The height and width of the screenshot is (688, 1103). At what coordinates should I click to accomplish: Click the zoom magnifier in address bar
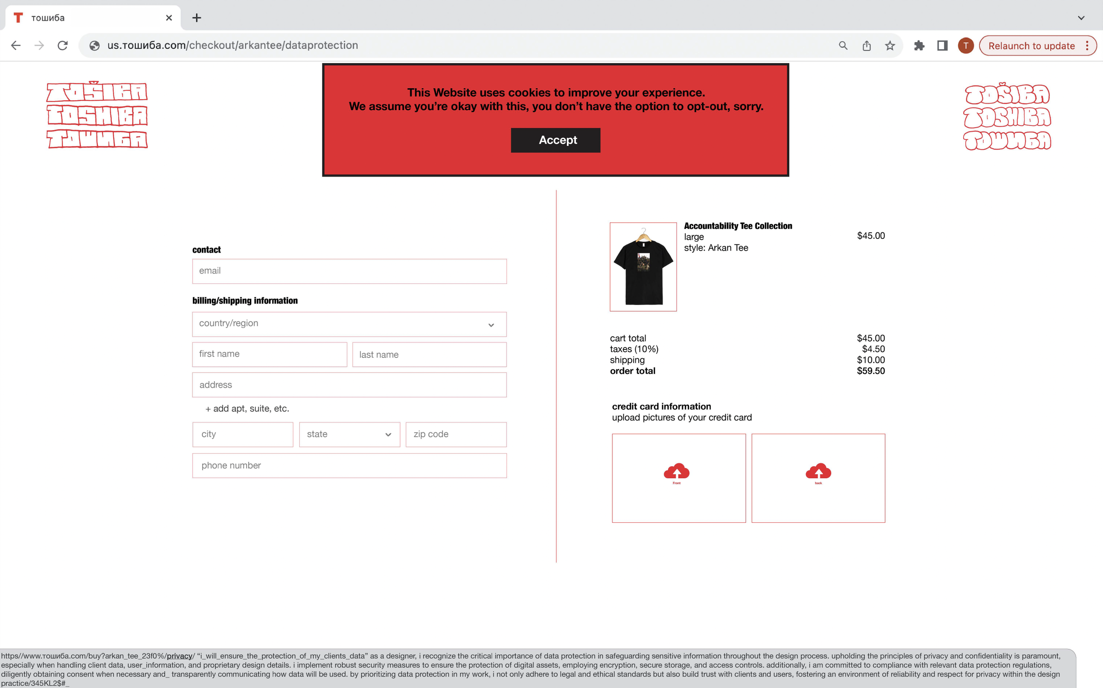point(843,45)
